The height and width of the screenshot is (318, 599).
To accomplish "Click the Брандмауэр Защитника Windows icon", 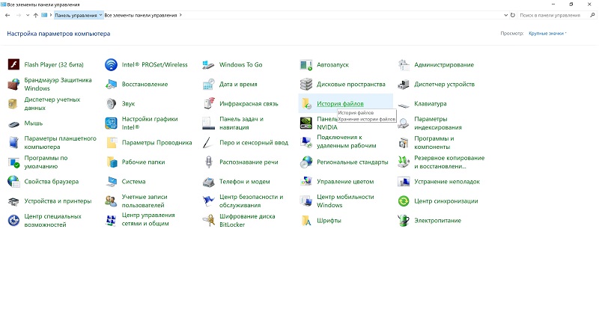I will [x=13, y=84].
